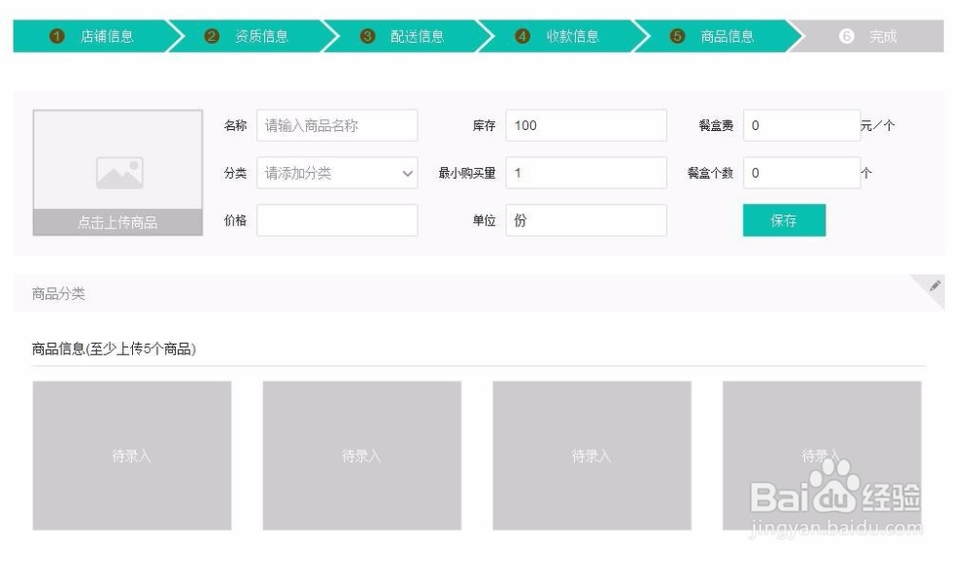Save the product with 保存 button
The image size is (978, 562).
pyautogui.click(x=784, y=220)
